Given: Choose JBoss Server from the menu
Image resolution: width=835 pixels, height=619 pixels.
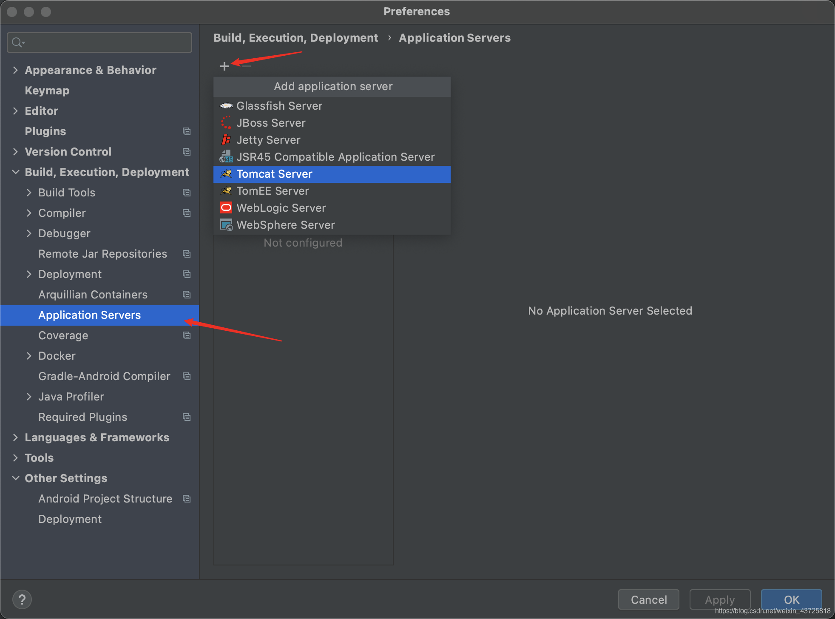Looking at the screenshot, I should pos(332,123).
